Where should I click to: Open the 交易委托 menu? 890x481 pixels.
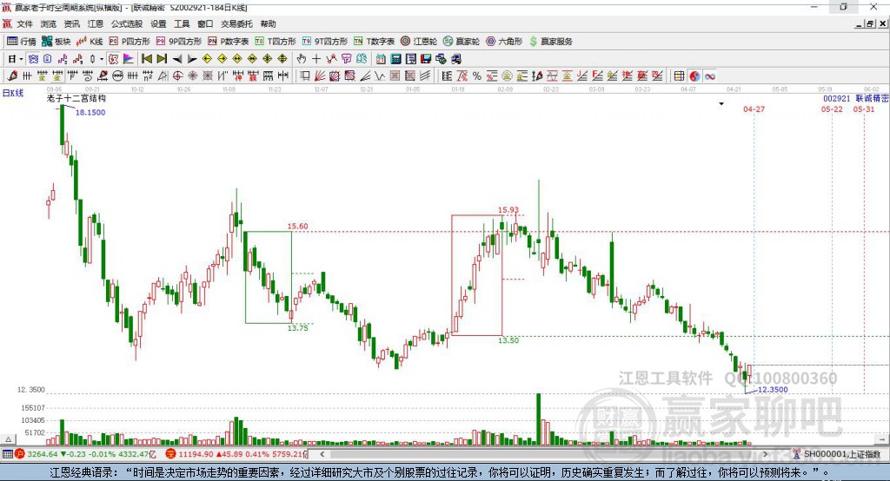click(236, 23)
